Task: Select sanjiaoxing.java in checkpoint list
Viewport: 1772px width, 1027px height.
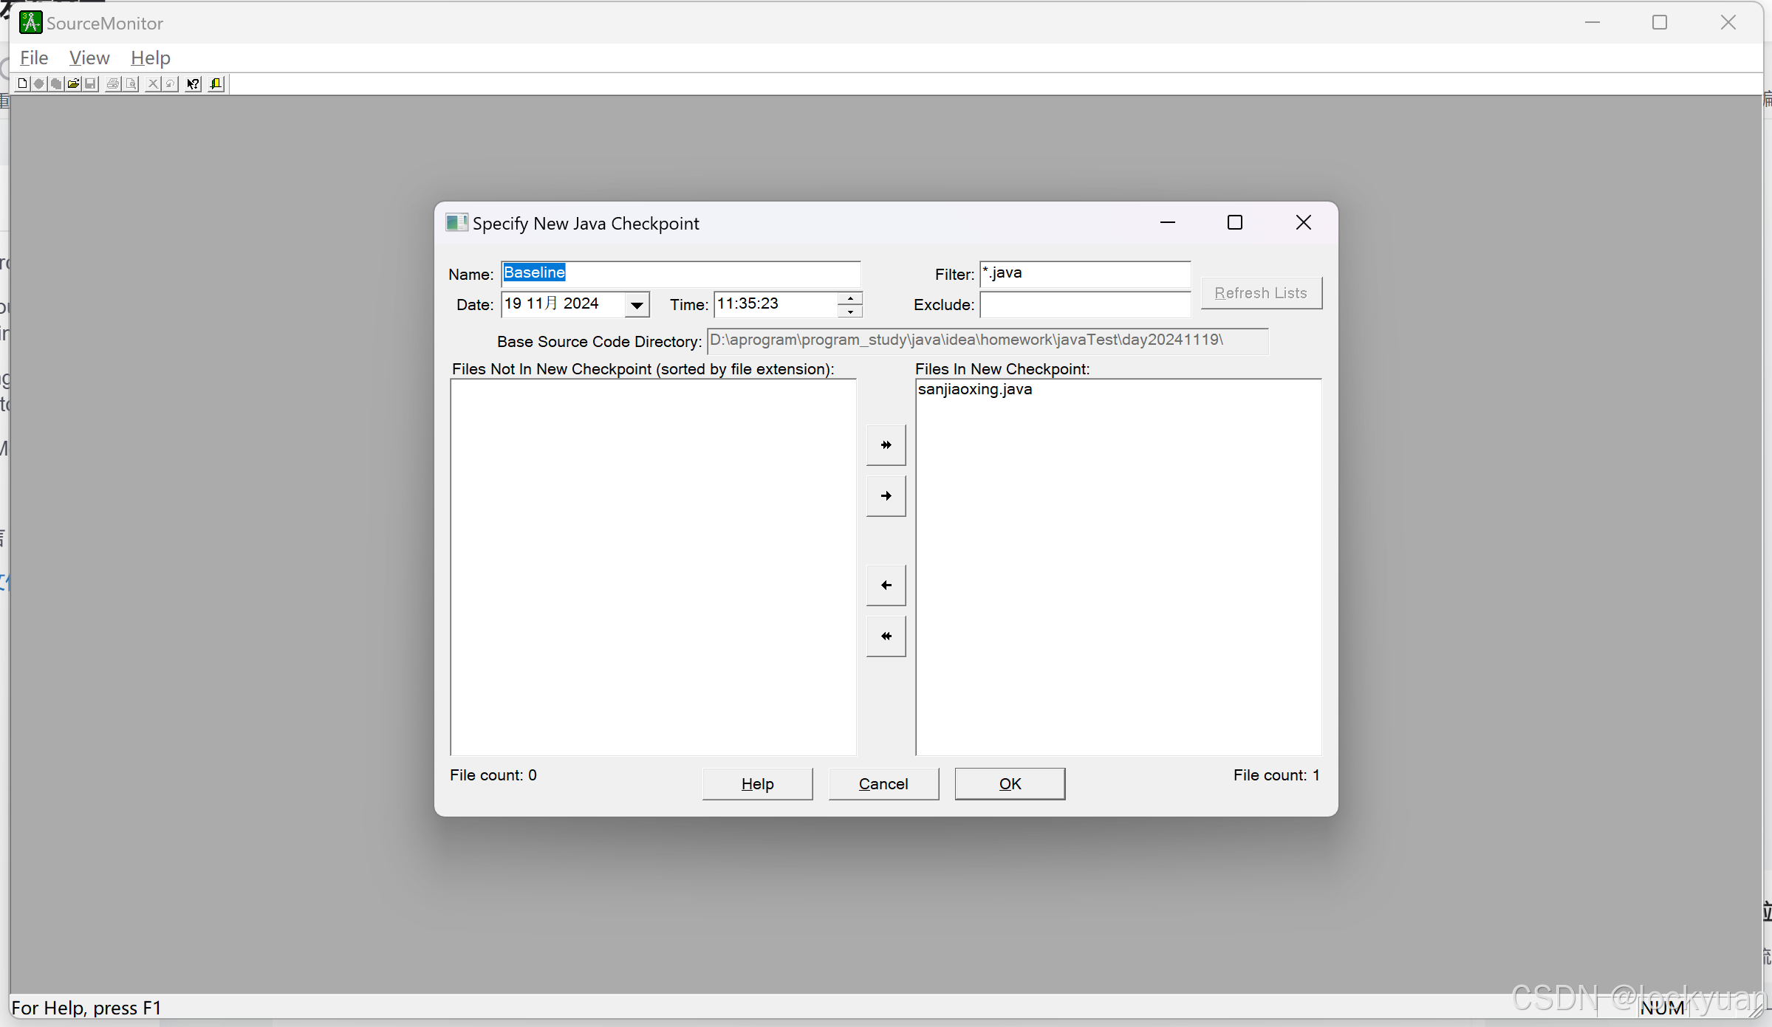Action: coord(974,390)
